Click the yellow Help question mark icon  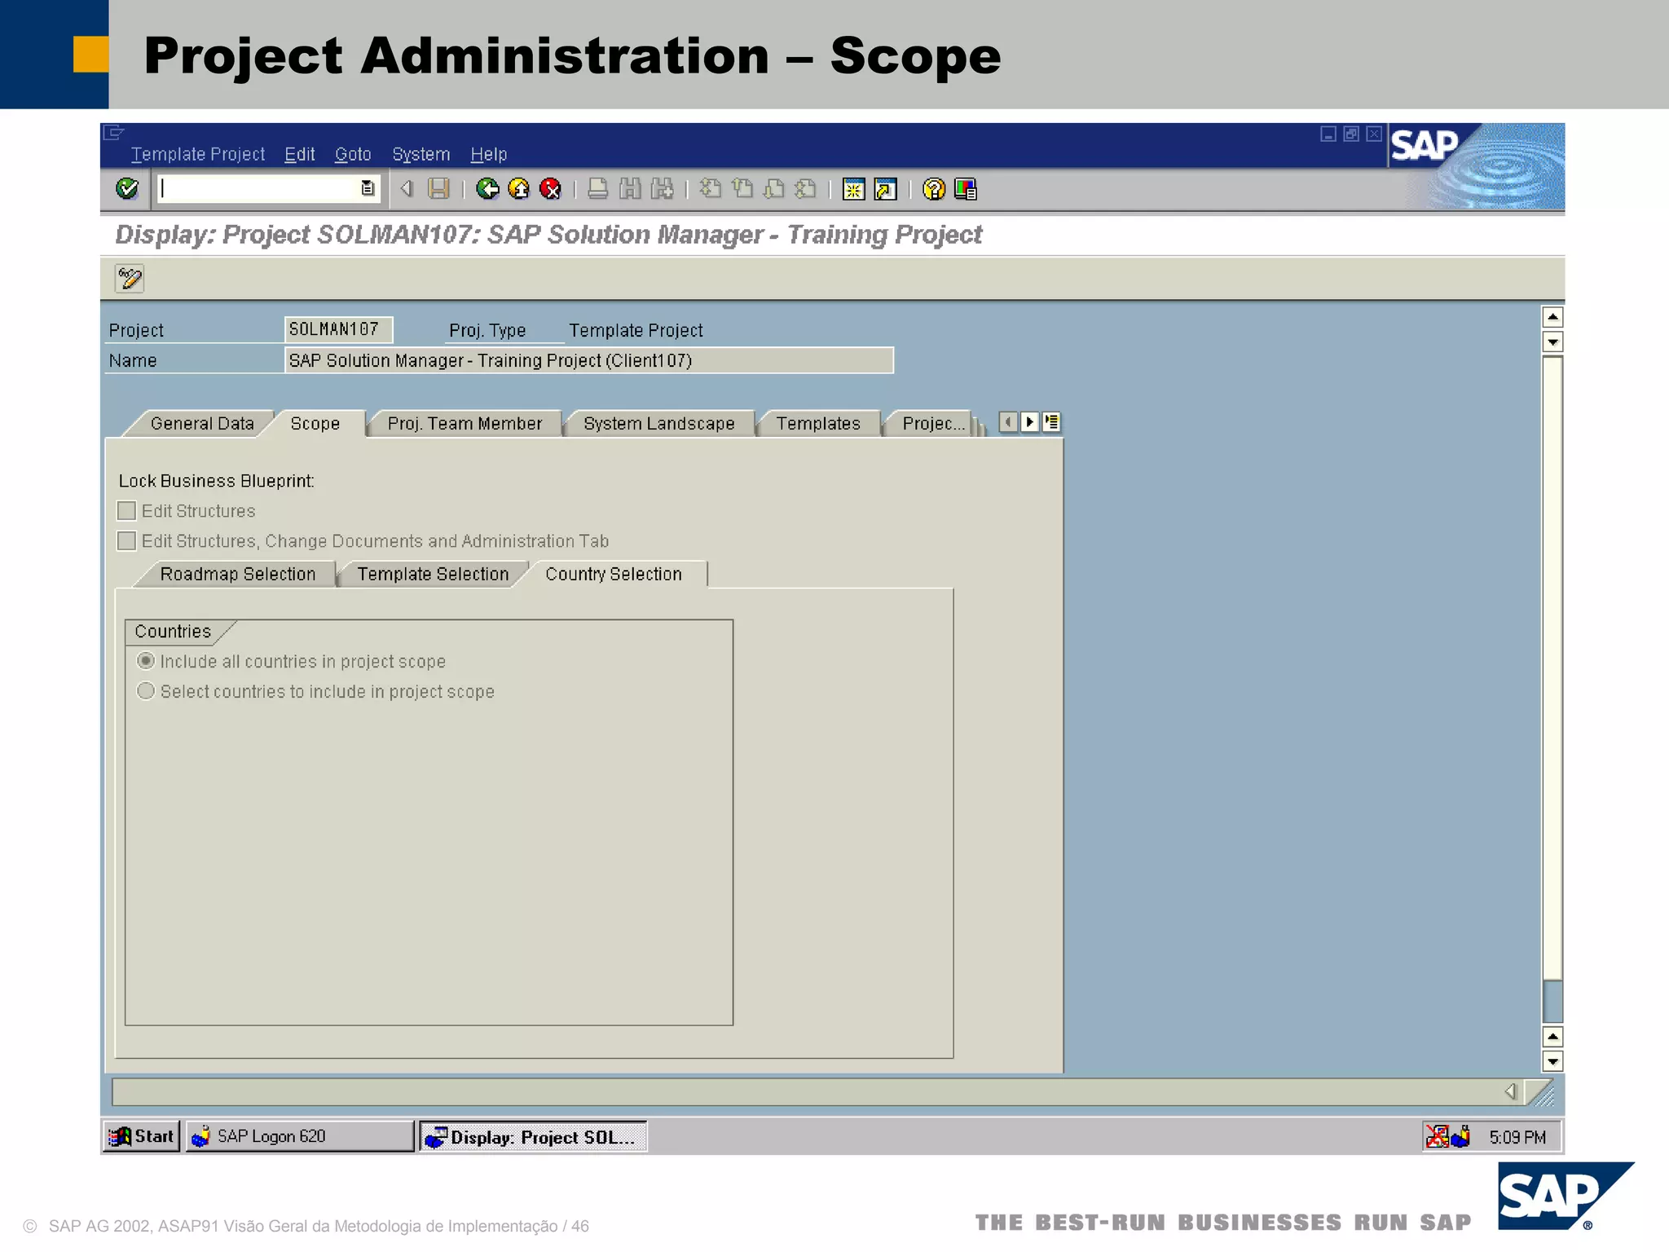pyautogui.click(x=934, y=189)
